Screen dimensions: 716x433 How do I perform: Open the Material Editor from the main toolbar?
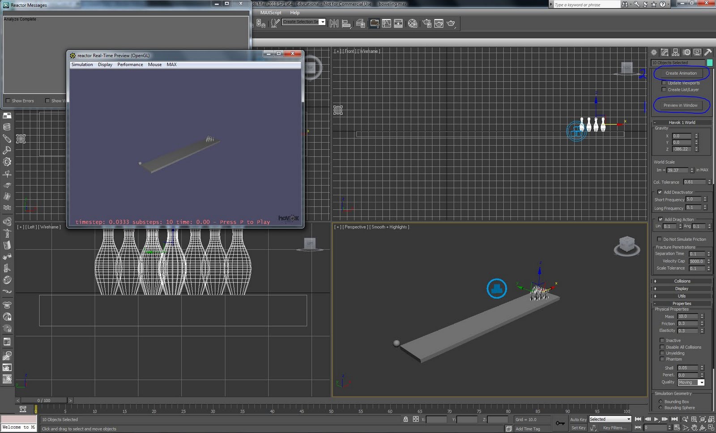413,23
